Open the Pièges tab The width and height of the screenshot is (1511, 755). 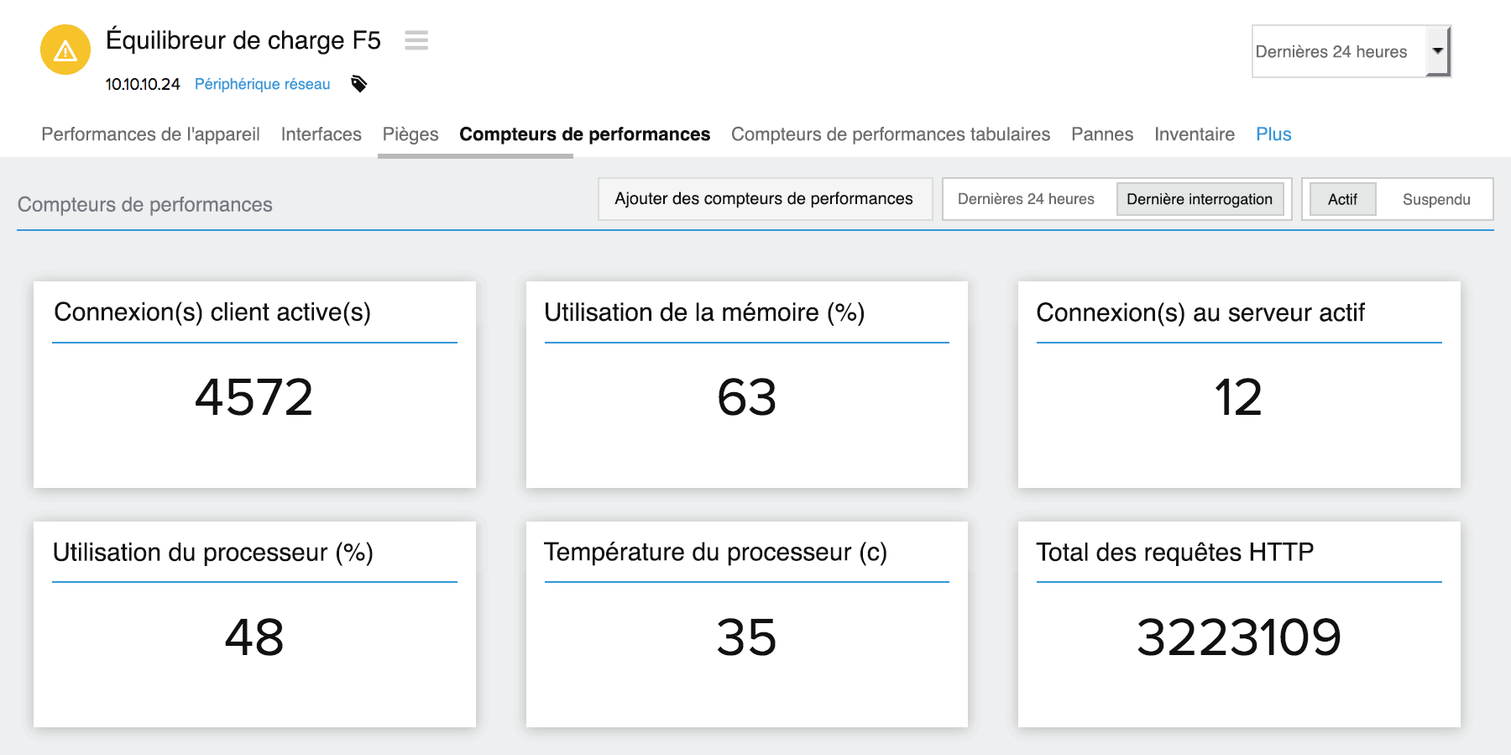tap(410, 134)
